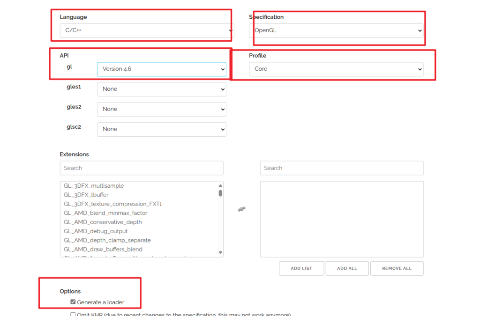
Task: Open the glsc2 dropdown
Action: click(161, 129)
